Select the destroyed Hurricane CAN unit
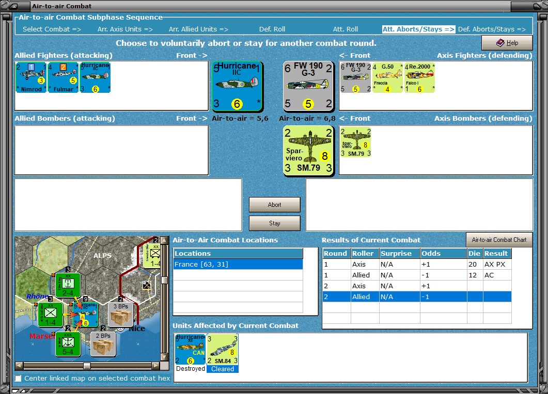Screen dimensions: 548x394 point(191,349)
